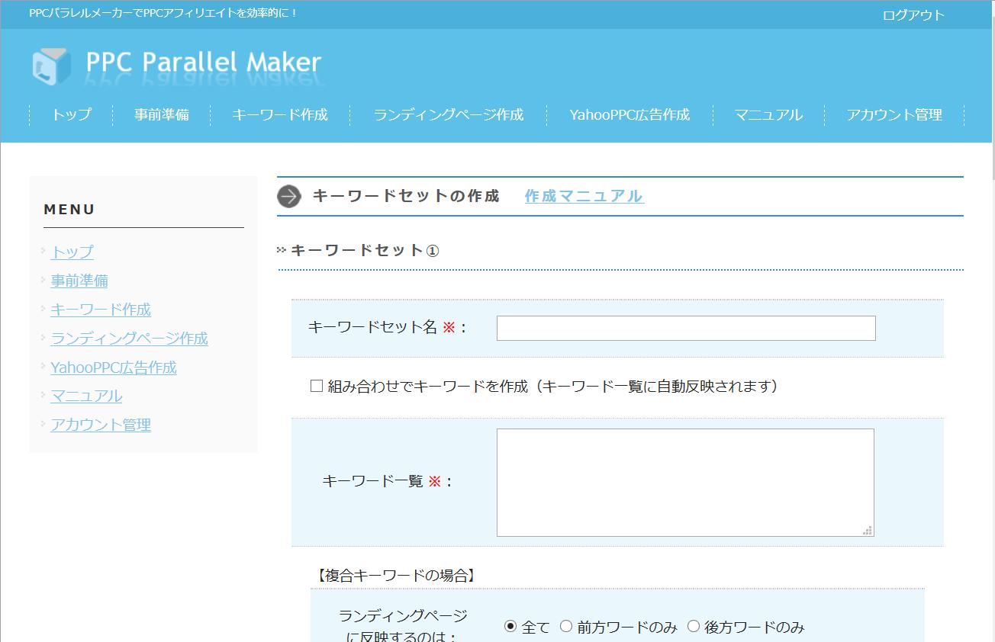Focus the キーワードセット名 input field

(686, 328)
